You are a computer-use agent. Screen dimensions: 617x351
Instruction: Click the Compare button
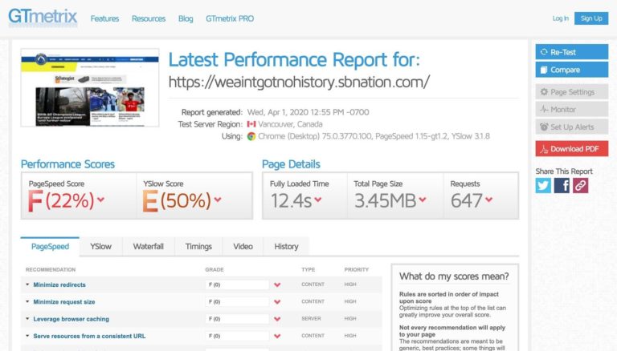tap(572, 70)
